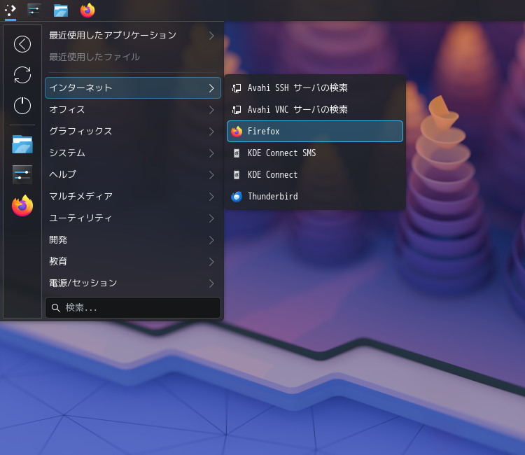Open the マルチメディア category
This screenshot has width=525, height=455.
pos(133,197)
